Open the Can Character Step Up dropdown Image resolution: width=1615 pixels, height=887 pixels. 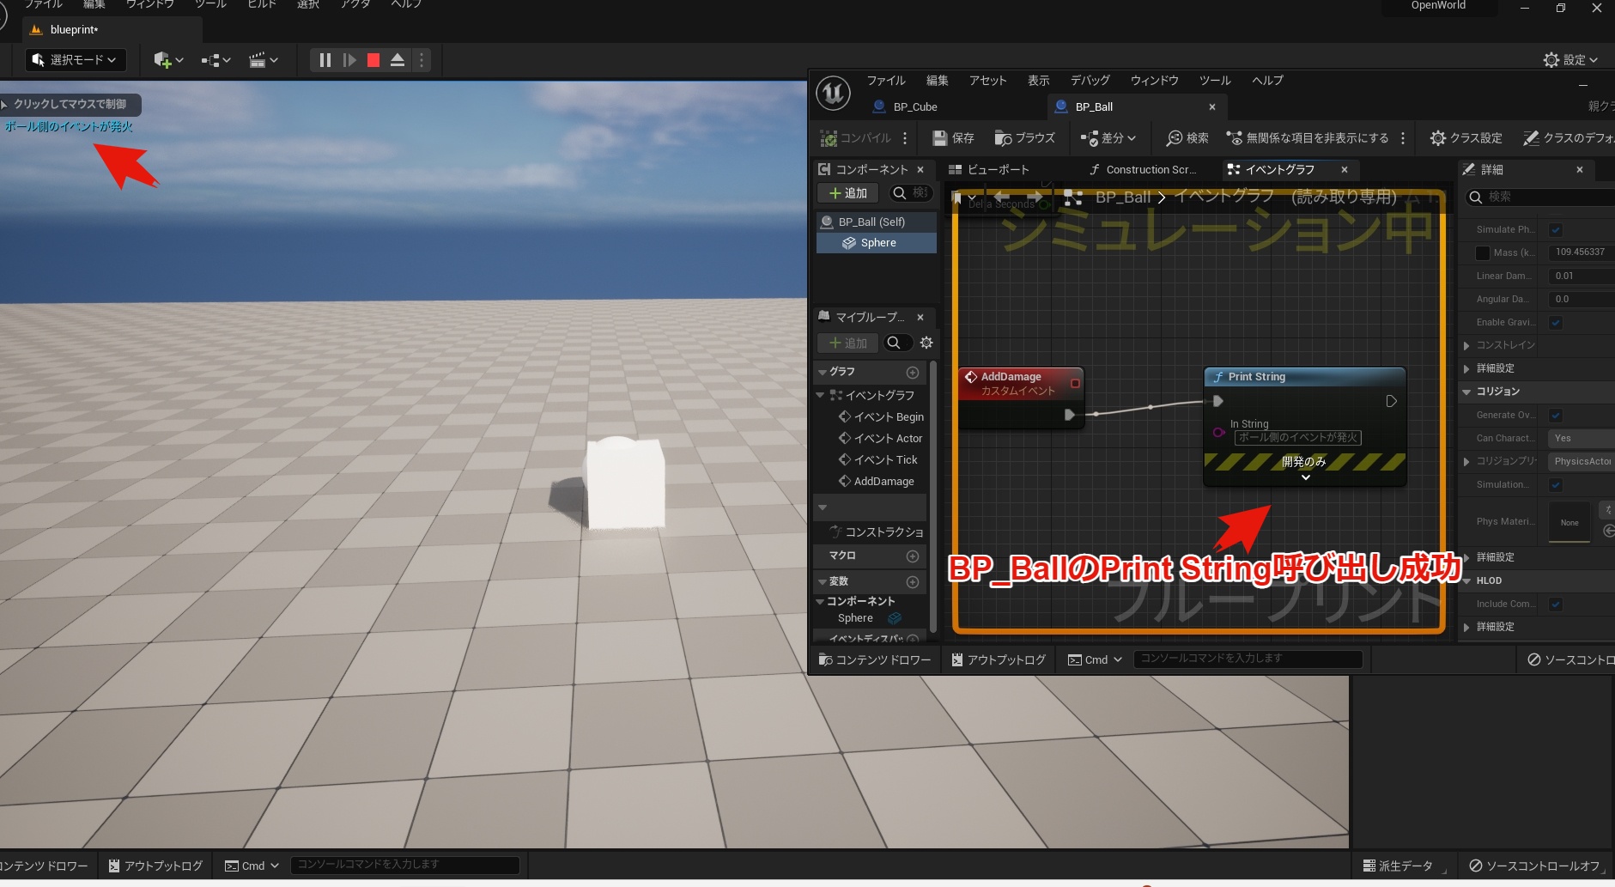pos(1582,439)
